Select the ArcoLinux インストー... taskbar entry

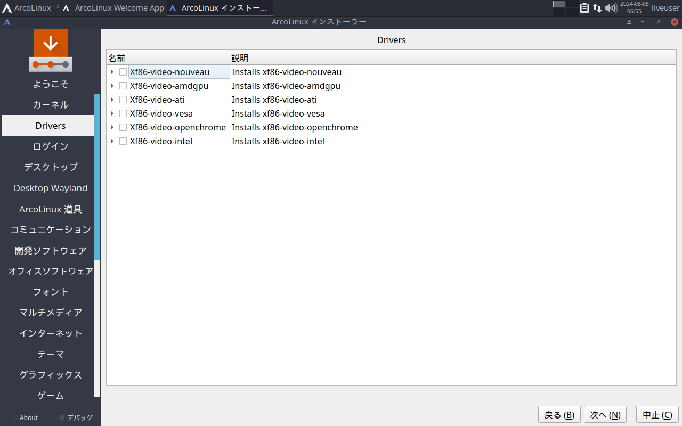point(220,8)
